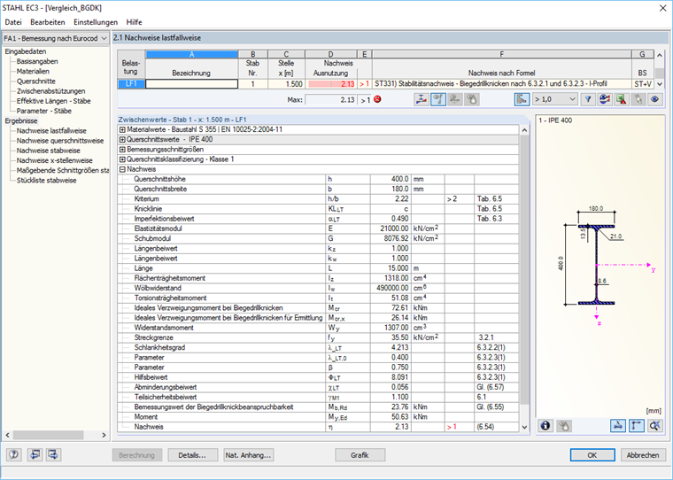Click the zoom-all magnifier icon under the graphic
Image resolution: width=673 pixels, height=480 pixels.
pyautogui.click(x=654, y=425)
